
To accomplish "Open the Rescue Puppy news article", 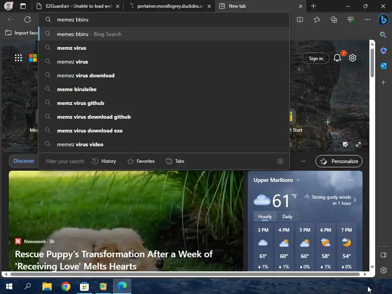I will (x=114, y=260).
